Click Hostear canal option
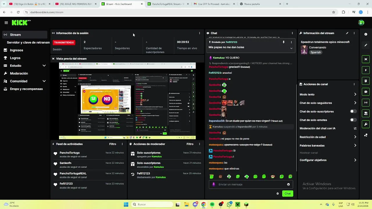The height and width of the screenshot is (209, 372). tap(309, 153)
